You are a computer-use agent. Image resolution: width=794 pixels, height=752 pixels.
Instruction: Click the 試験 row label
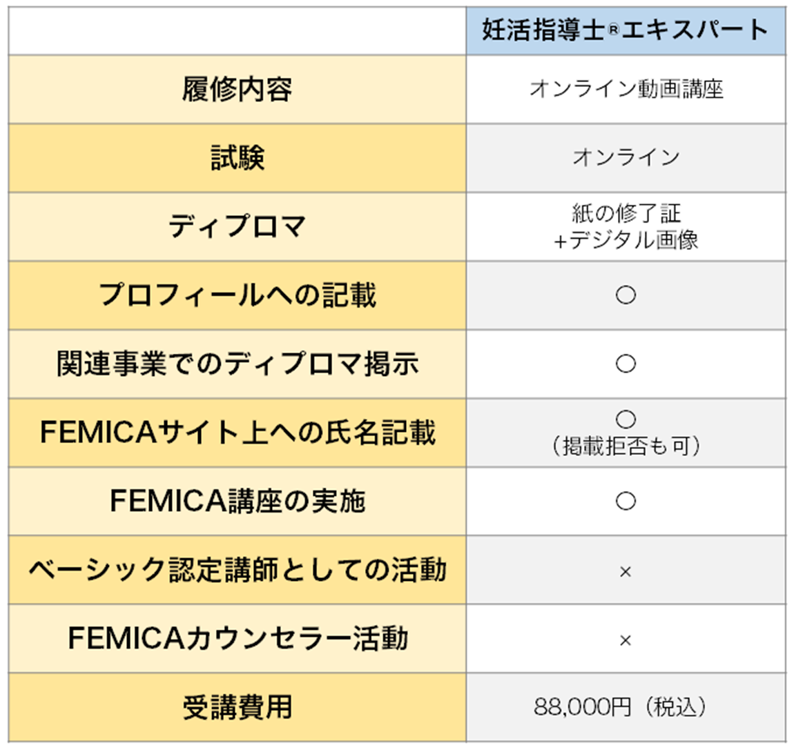[x=237, y=158]
